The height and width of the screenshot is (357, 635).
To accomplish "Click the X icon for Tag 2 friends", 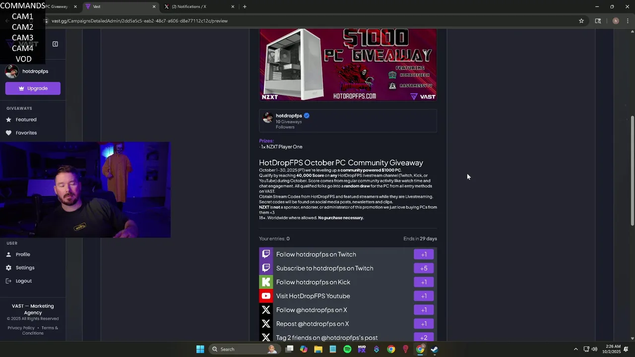I will 266,337.
